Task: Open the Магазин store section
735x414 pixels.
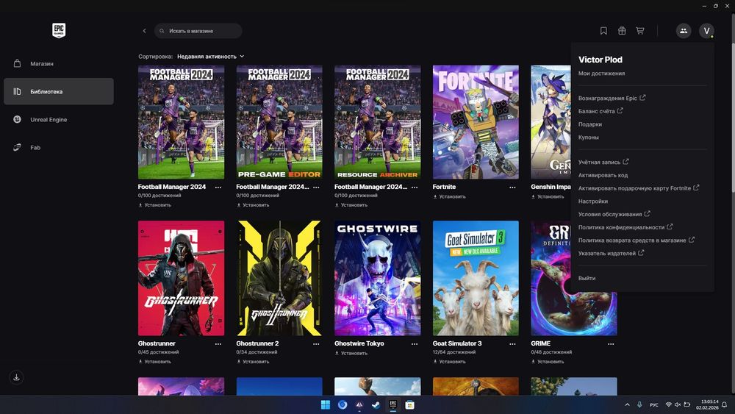Action: 59,63
